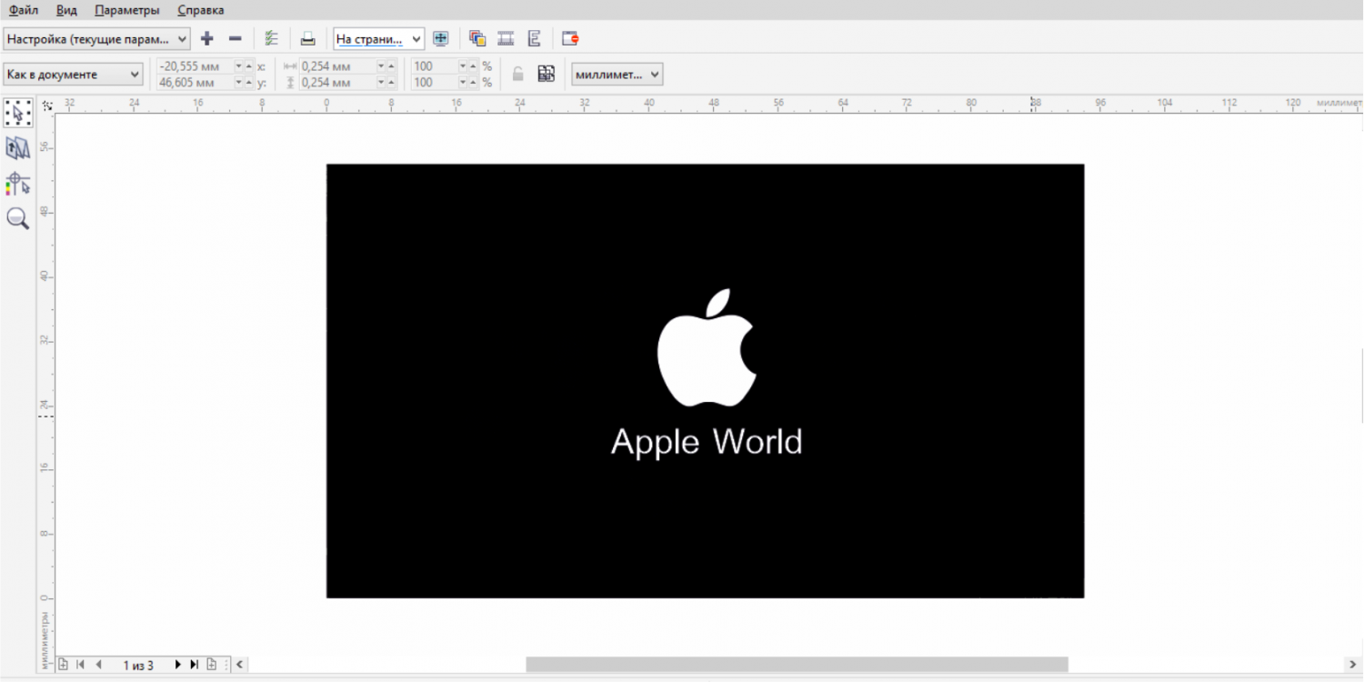1364x682 pixels.
Task: Click the page counter '1 из 3'
Action: click(x=138, y=666)
